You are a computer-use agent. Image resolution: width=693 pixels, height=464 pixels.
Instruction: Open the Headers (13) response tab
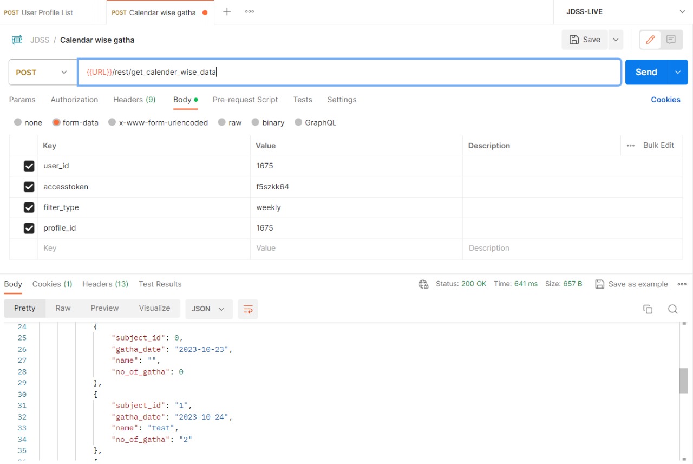point(105,284)
